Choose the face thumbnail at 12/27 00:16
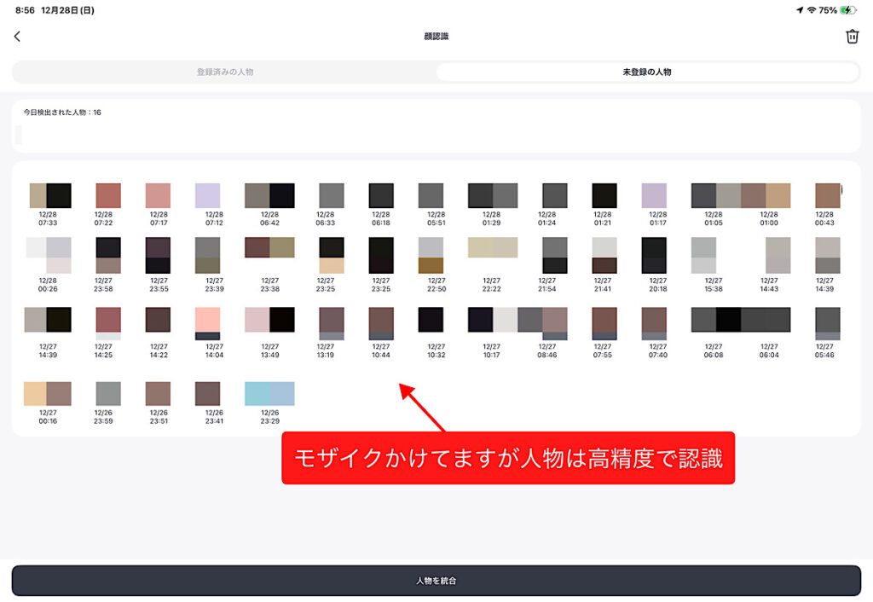 [x=48, y=394]
